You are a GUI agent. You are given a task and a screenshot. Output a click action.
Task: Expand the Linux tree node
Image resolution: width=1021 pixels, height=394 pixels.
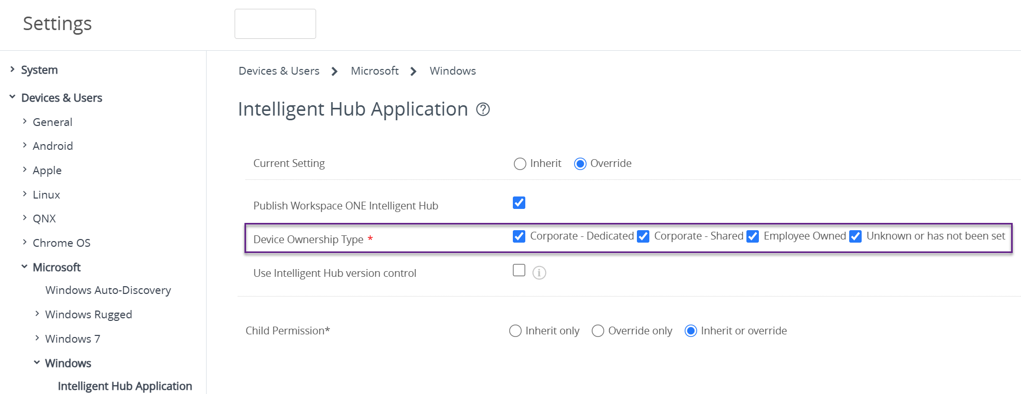coord(24,194)
